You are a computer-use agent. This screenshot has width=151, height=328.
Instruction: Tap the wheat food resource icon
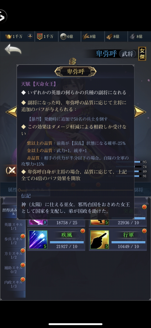click(86, 36)
